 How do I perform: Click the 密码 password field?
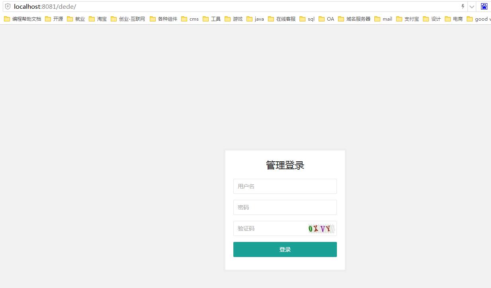pyautogui.click(x=285, y=207)
